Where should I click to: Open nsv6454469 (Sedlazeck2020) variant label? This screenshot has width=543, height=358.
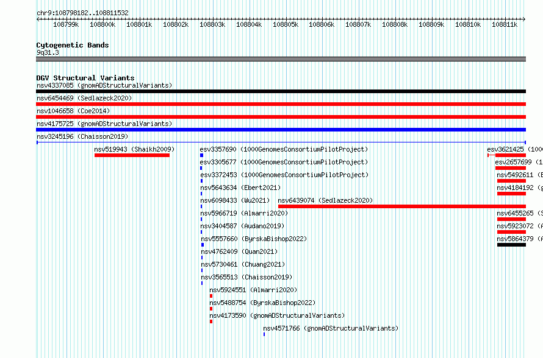pos(84,98)
